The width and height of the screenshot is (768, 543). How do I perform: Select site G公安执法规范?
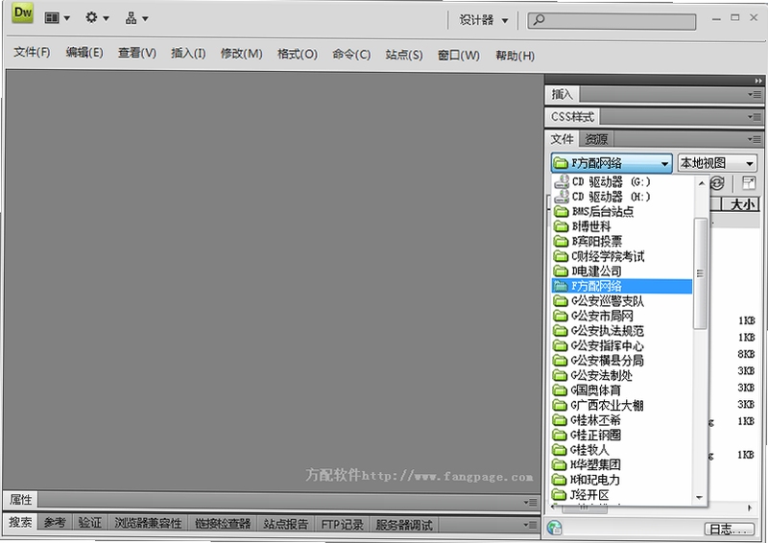click(x=622, y=331)
